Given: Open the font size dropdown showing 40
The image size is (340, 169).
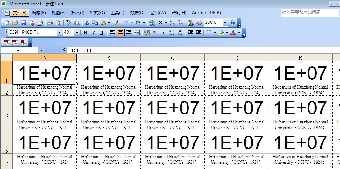Looking at the screenshot, I should pyautogui.click(x=76, y=33).
